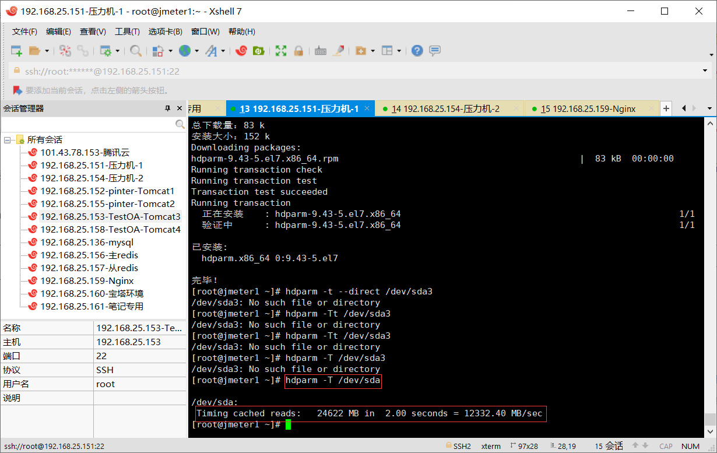Click the Disconnect session icon
The image size is (717, 453).
[65, 51]
